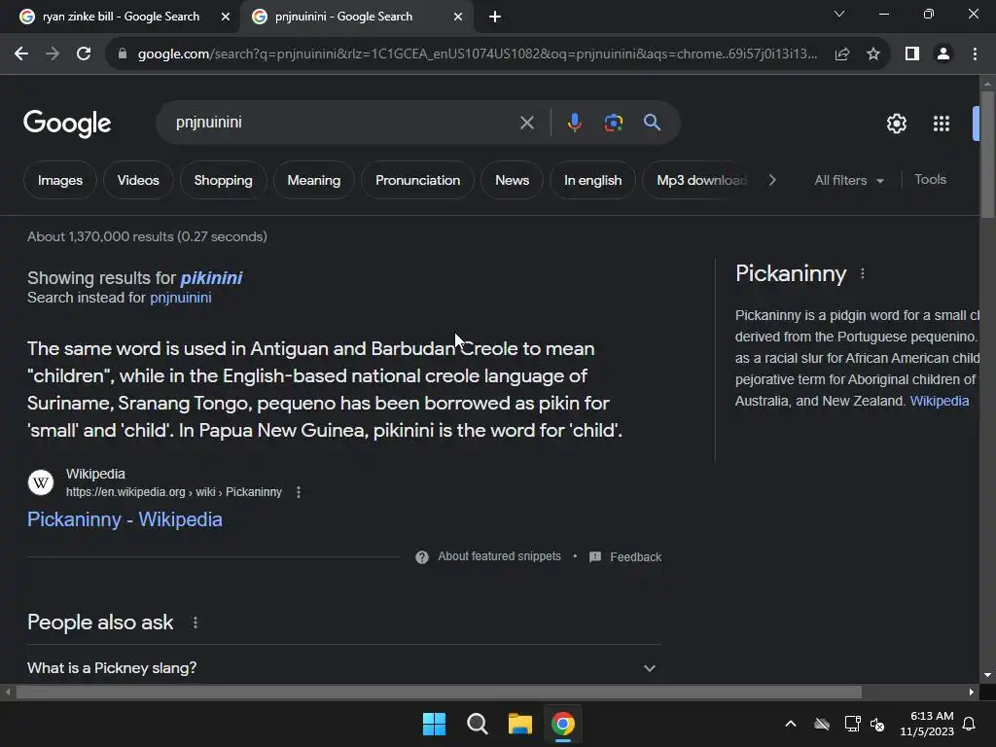Screen dimensions: 996x747
Task: Open Chrome three-dot menu
Action: coord(975,54)
